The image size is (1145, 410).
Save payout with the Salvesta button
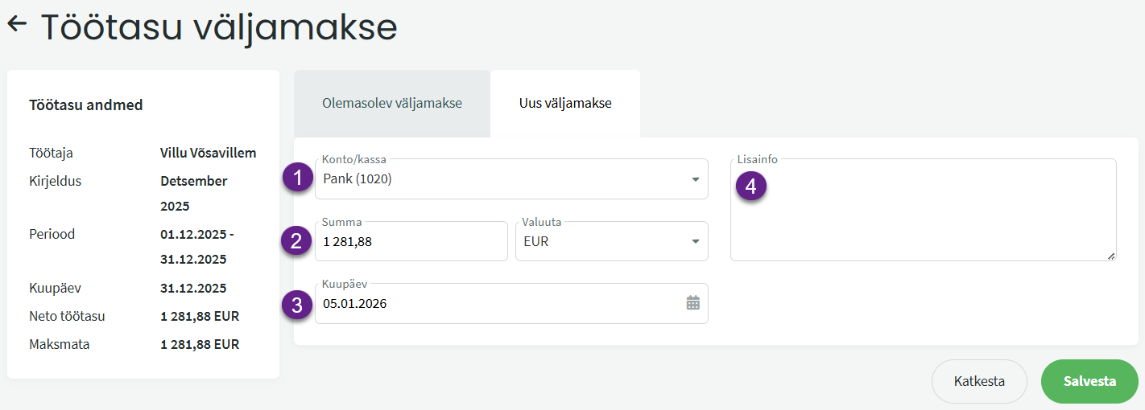pos(1089,381)
